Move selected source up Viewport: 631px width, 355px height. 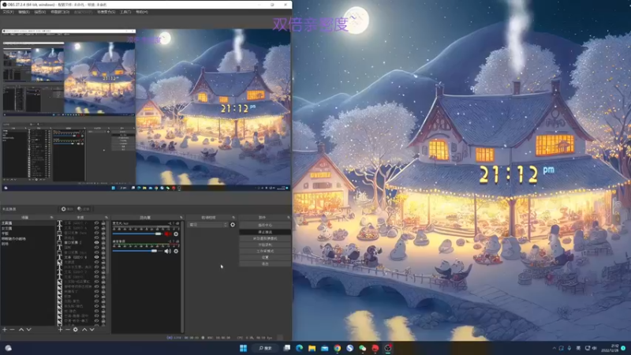tap(84, 329)
